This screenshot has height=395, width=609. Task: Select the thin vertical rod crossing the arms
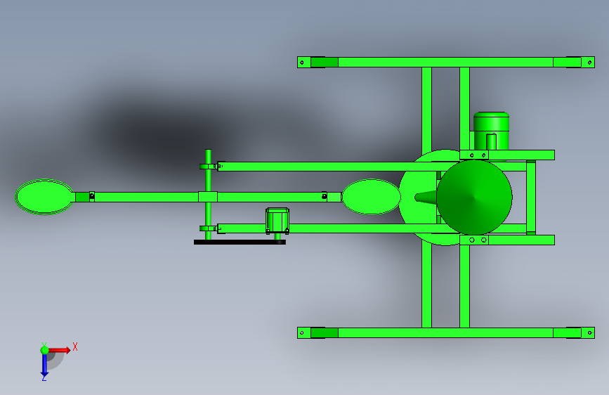tap(208, 195)
